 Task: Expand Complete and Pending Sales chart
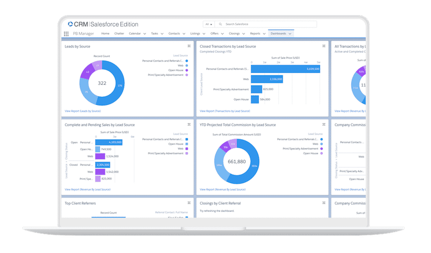(189, 125)
